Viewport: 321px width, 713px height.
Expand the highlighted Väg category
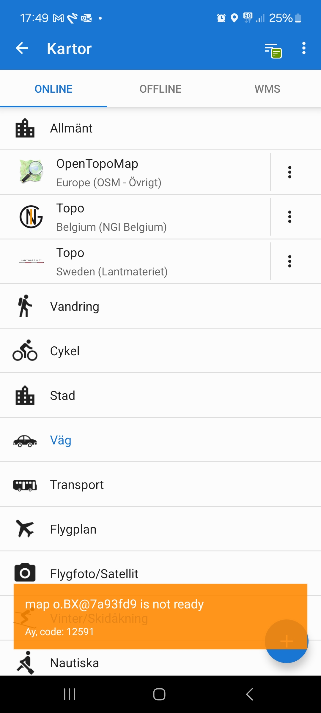(x=160, y=440)
